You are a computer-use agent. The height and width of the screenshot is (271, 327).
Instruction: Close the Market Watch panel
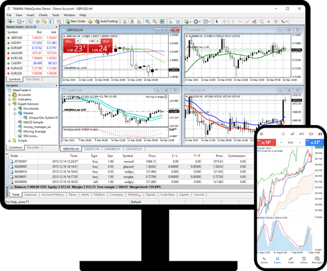(56, 27)
